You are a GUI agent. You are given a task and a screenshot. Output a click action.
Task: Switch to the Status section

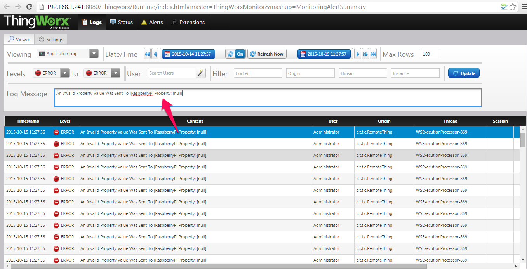(121, 22)
